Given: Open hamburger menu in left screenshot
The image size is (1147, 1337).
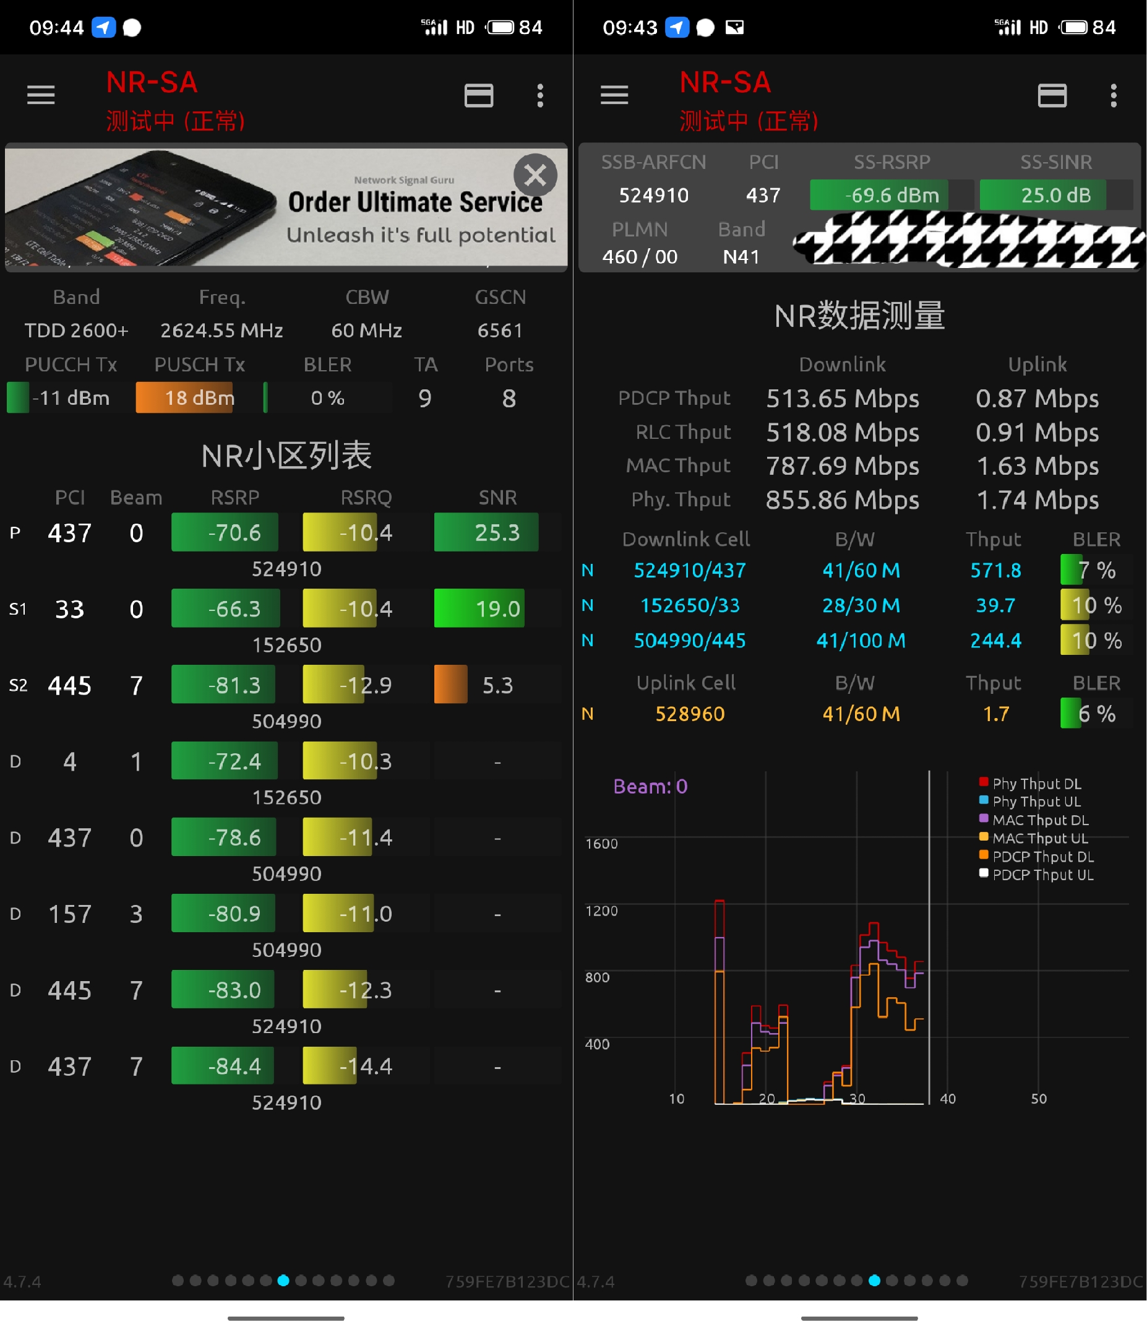Looking at the screenshot, I should point(41,95).
